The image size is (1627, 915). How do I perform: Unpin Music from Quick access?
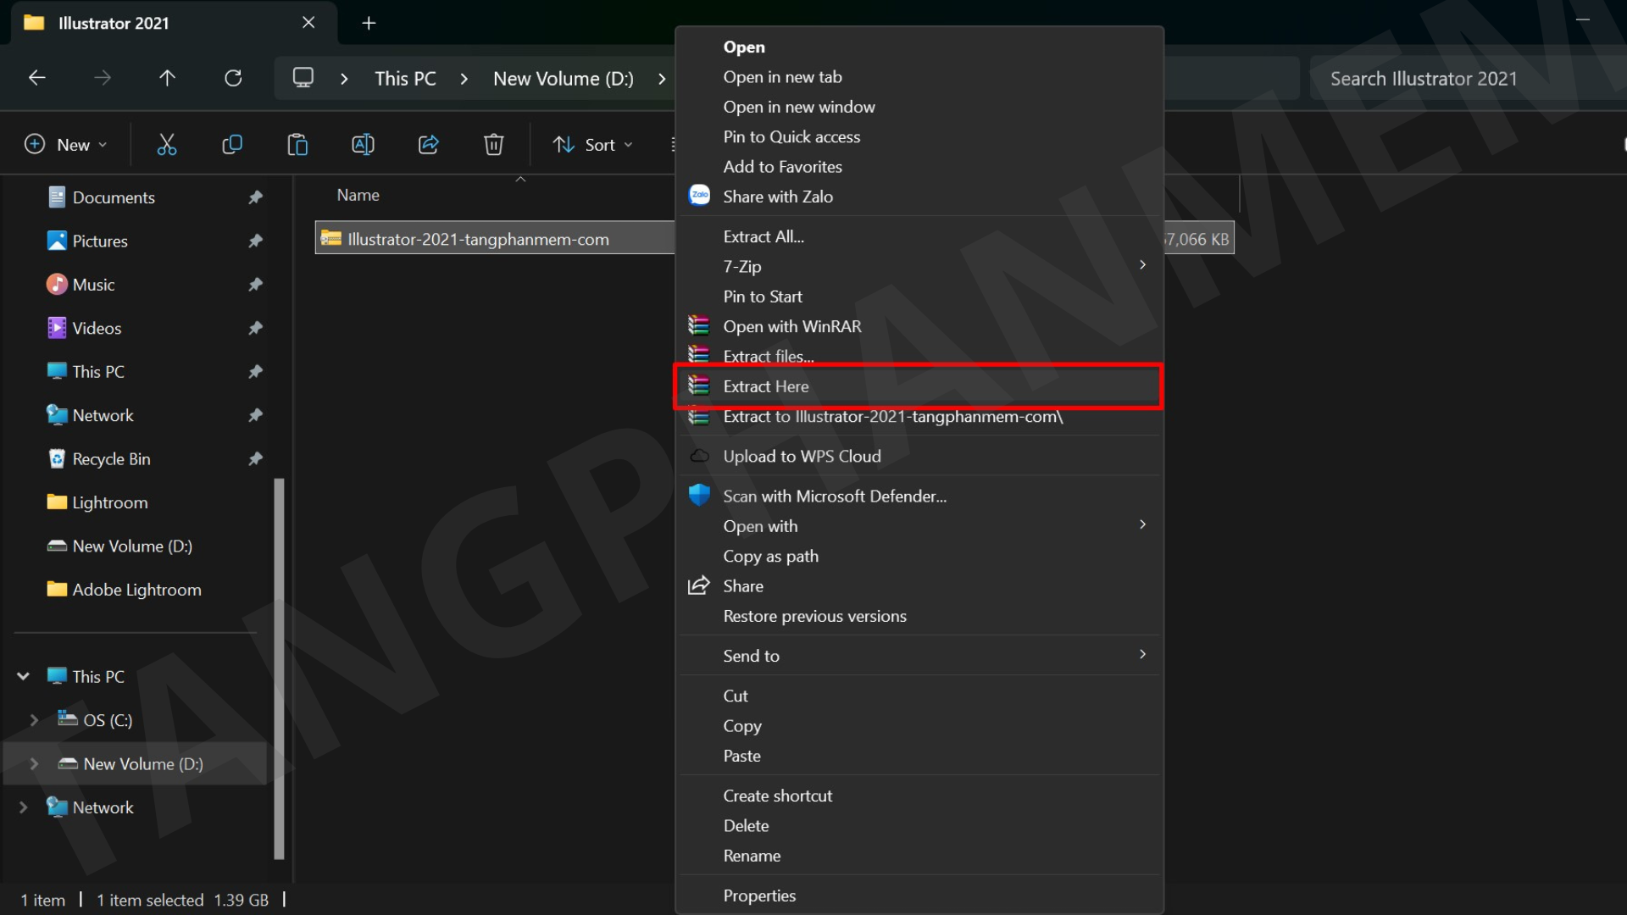(x=255, y=285)
